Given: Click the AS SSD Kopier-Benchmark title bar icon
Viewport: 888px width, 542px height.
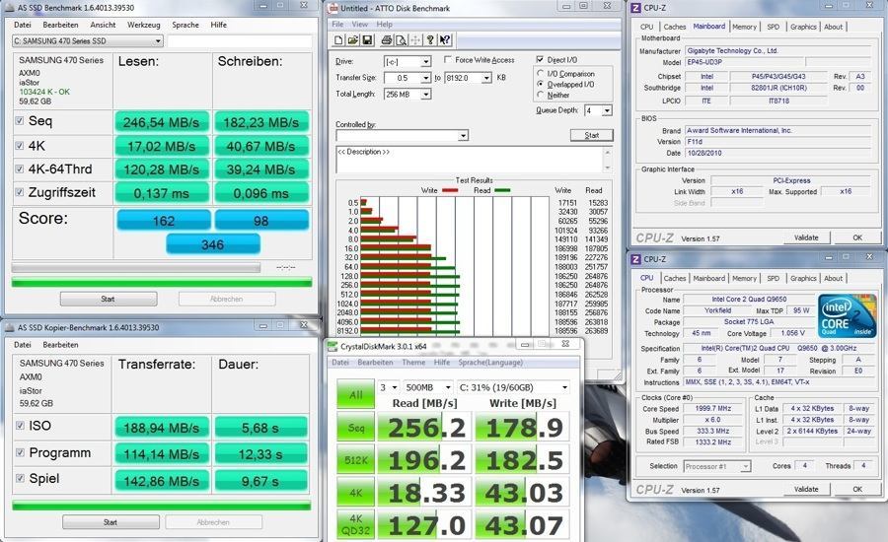Looking at the screenshot, I should click(x=10, y=327).
